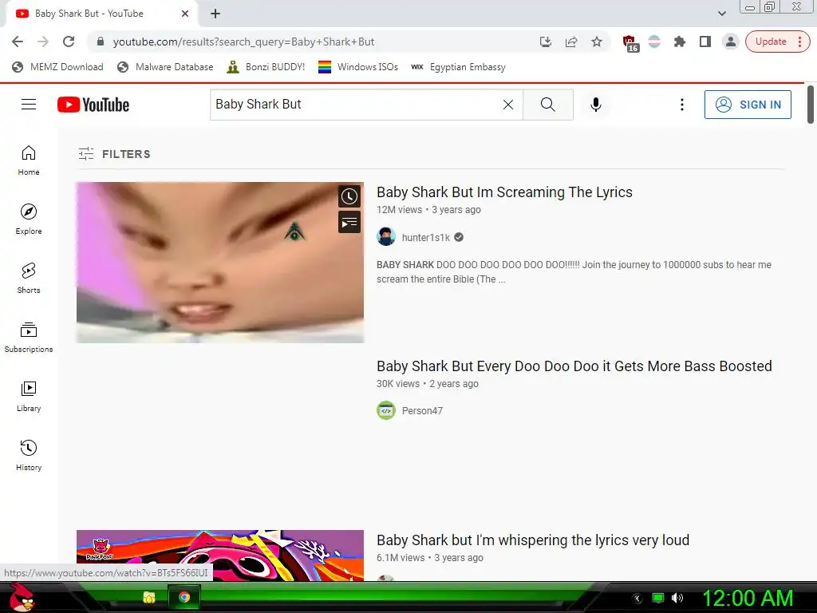Open the screaming face video thumbnail
817x613 pixels.
tap(220, 262)
